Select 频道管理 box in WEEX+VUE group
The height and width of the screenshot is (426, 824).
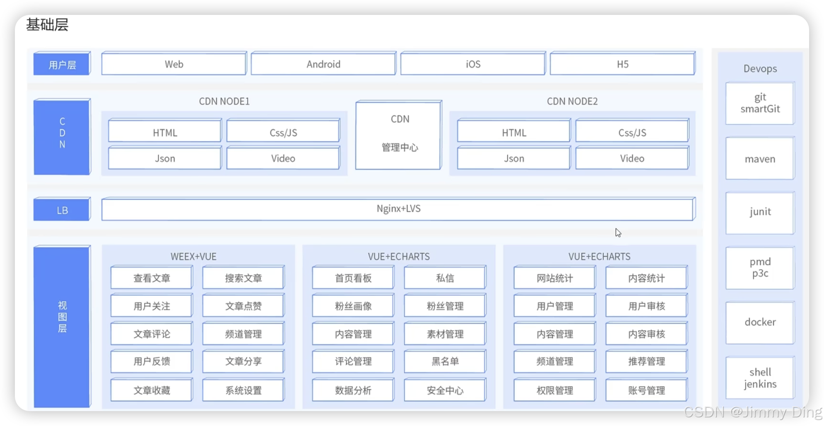pyautogui.click(x=243, y=333)
